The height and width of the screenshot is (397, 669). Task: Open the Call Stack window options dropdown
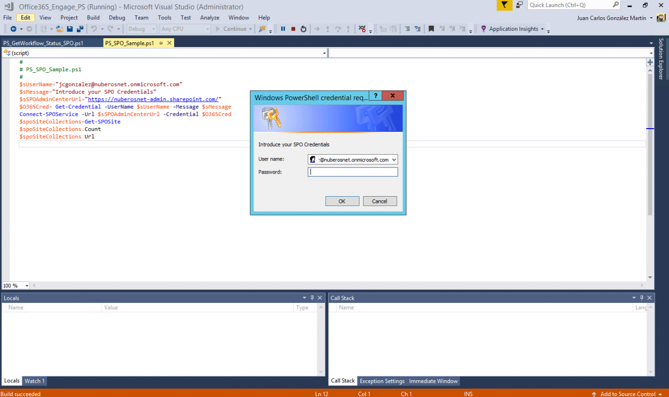click(635, 298)
